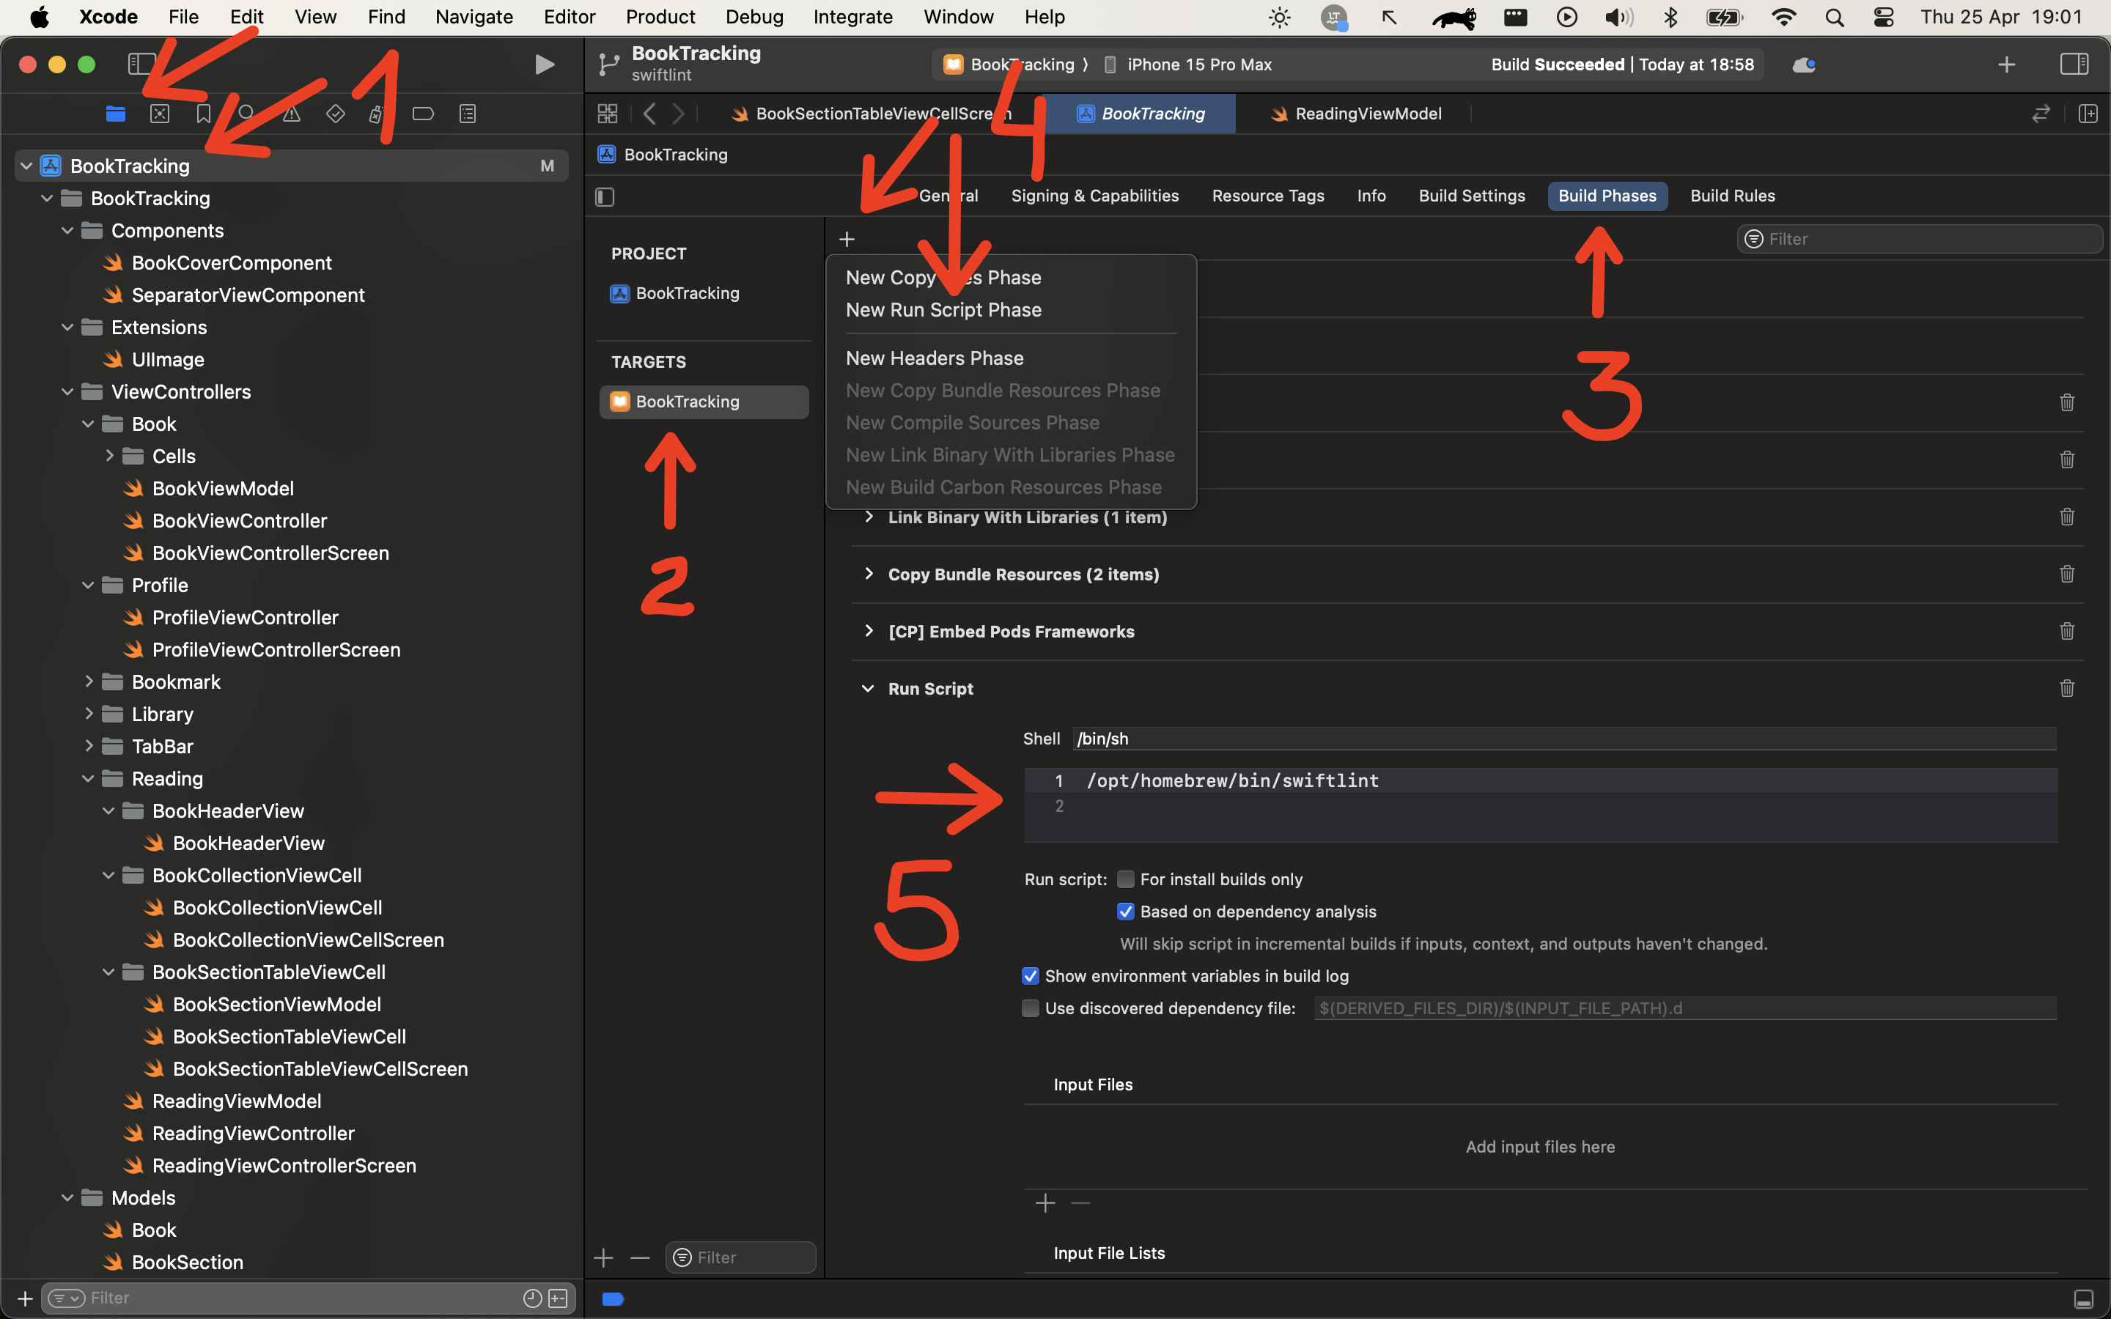The image size is (2111, 1319).
Task: Click the add target plus button
Action: 604,1257
